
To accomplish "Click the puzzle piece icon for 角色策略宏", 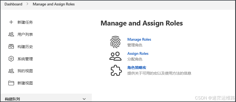I will pyautogui.click(x=116, y=70).
